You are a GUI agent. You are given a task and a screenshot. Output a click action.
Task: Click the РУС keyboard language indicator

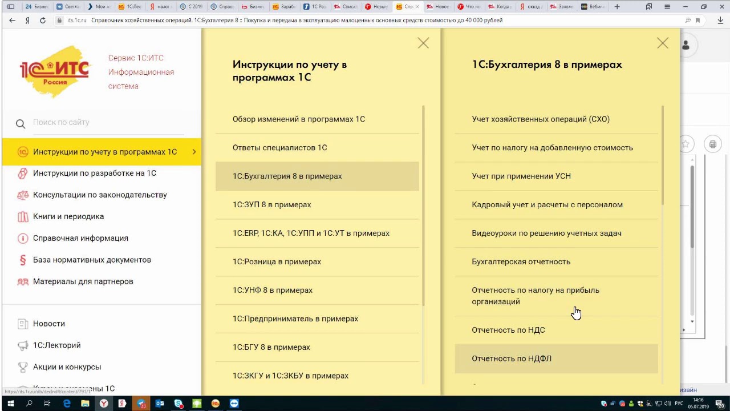pos(679,404)
